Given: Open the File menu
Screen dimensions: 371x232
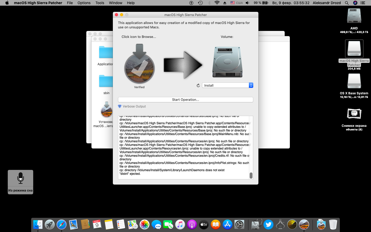Looking at the screenshot, I should click(x=70, y=3).
